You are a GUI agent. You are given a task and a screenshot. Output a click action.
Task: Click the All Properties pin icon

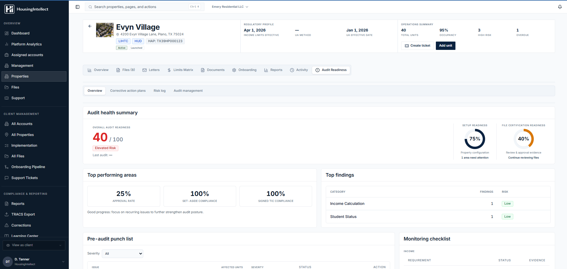[7, 135]
